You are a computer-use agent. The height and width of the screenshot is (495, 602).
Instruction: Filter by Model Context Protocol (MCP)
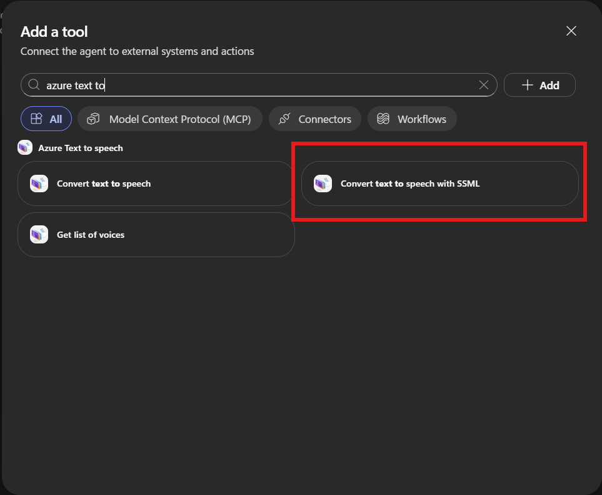[169, 119]
